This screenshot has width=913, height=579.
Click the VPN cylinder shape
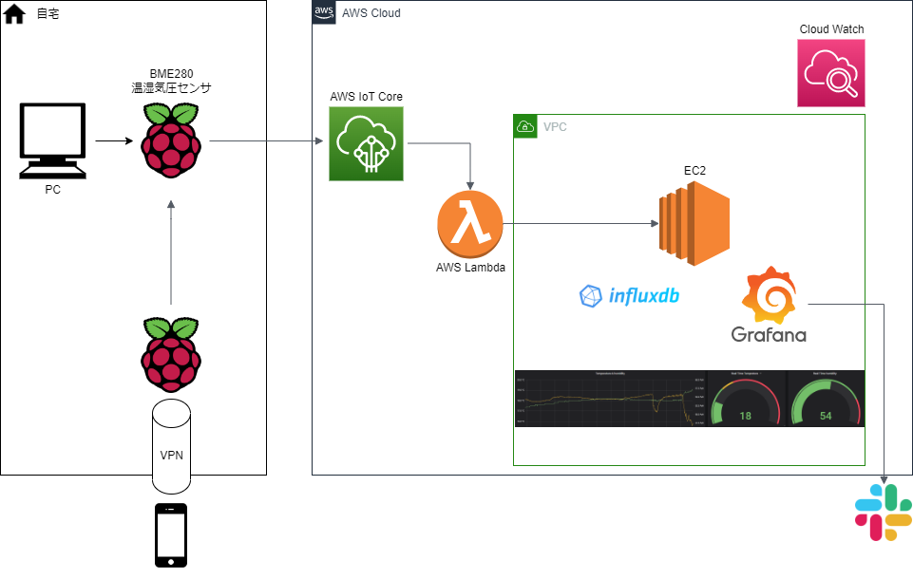pos(171,446)
